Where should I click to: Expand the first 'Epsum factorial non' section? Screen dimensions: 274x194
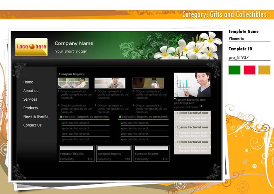click(x=192, y=113)
